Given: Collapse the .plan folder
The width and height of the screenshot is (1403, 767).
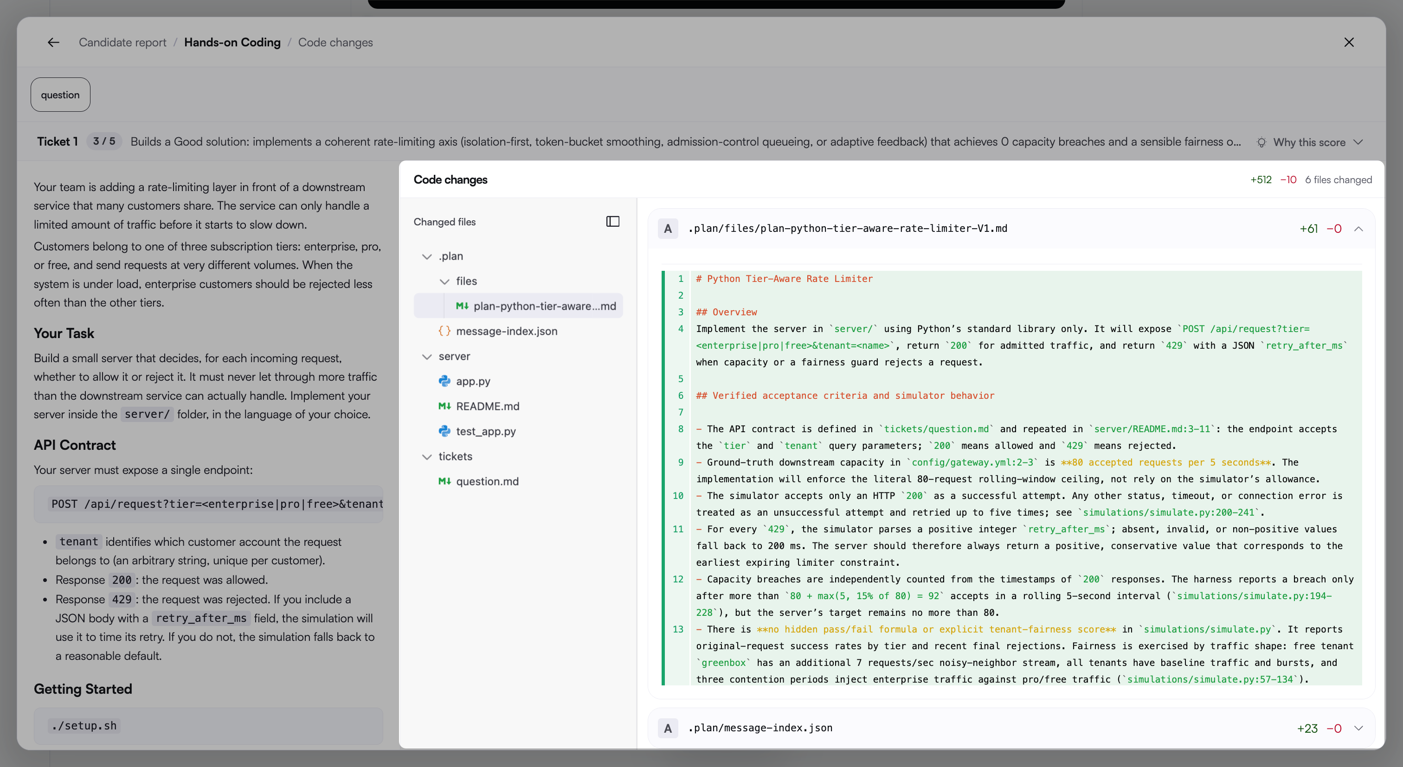Looking at the screenshot, I should tap(427, 256).
